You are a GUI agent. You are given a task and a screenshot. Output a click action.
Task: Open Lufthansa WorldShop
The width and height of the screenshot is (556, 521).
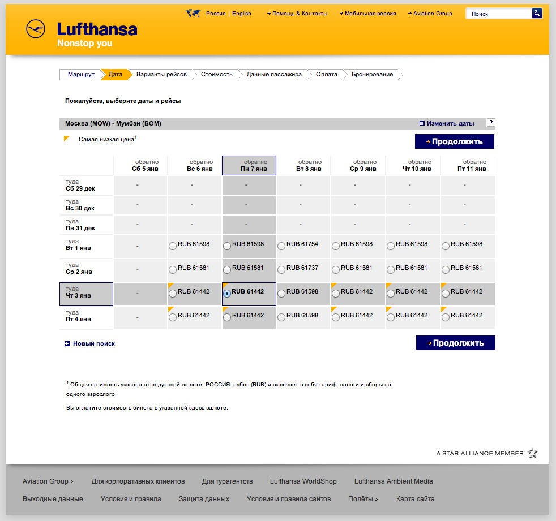click(303, 481)
